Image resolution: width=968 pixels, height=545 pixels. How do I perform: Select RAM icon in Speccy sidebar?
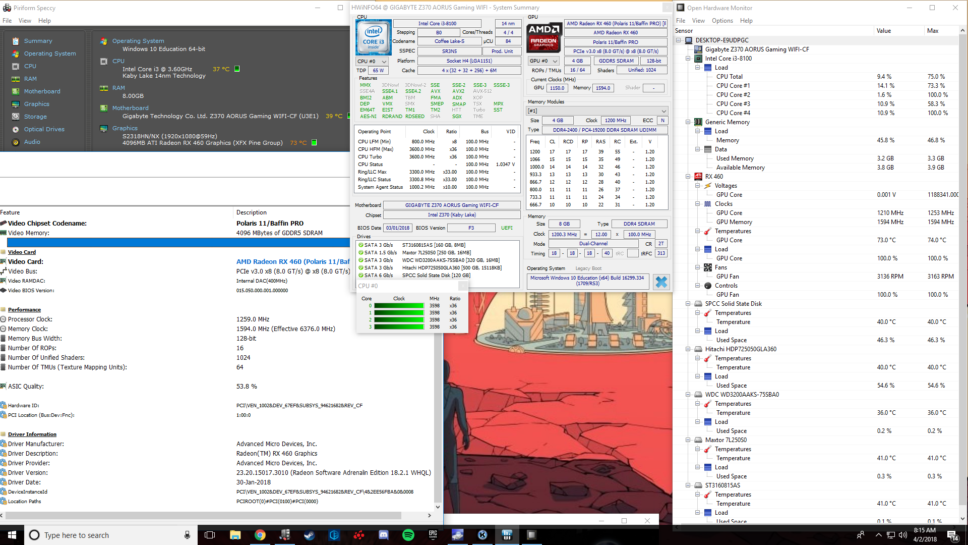(16, 79)
